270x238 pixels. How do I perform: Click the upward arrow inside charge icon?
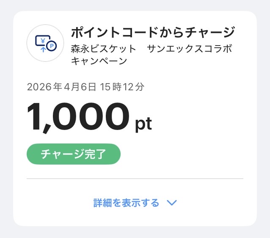pos(43,49)
